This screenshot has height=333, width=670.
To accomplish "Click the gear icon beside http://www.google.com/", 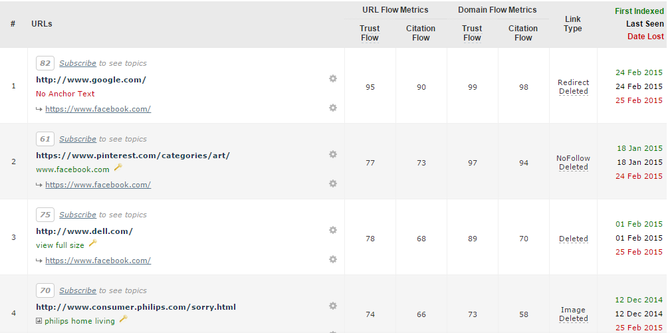I will [x=333, y=78].
